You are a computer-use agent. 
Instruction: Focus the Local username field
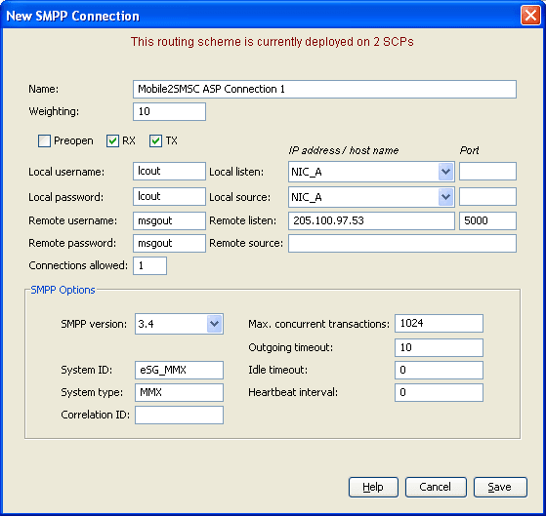(169, 171)
